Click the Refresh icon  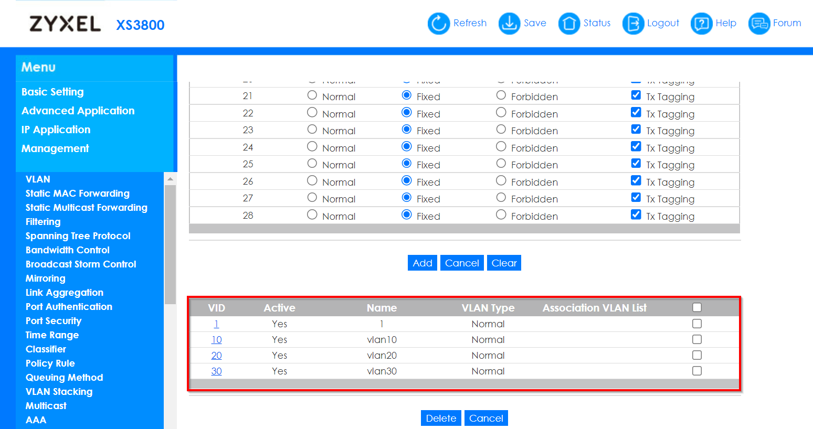(439, 23)
